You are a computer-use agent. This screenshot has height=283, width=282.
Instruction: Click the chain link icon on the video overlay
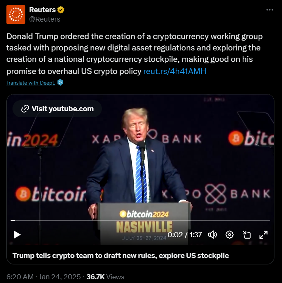[x=25, y=108]
